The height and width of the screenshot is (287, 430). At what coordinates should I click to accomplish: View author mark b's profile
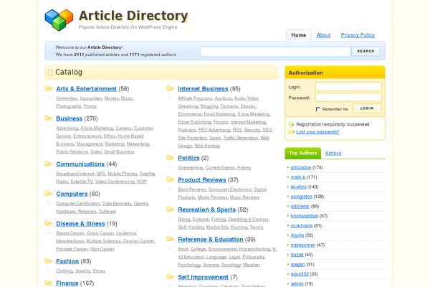(x=298, y=177)
